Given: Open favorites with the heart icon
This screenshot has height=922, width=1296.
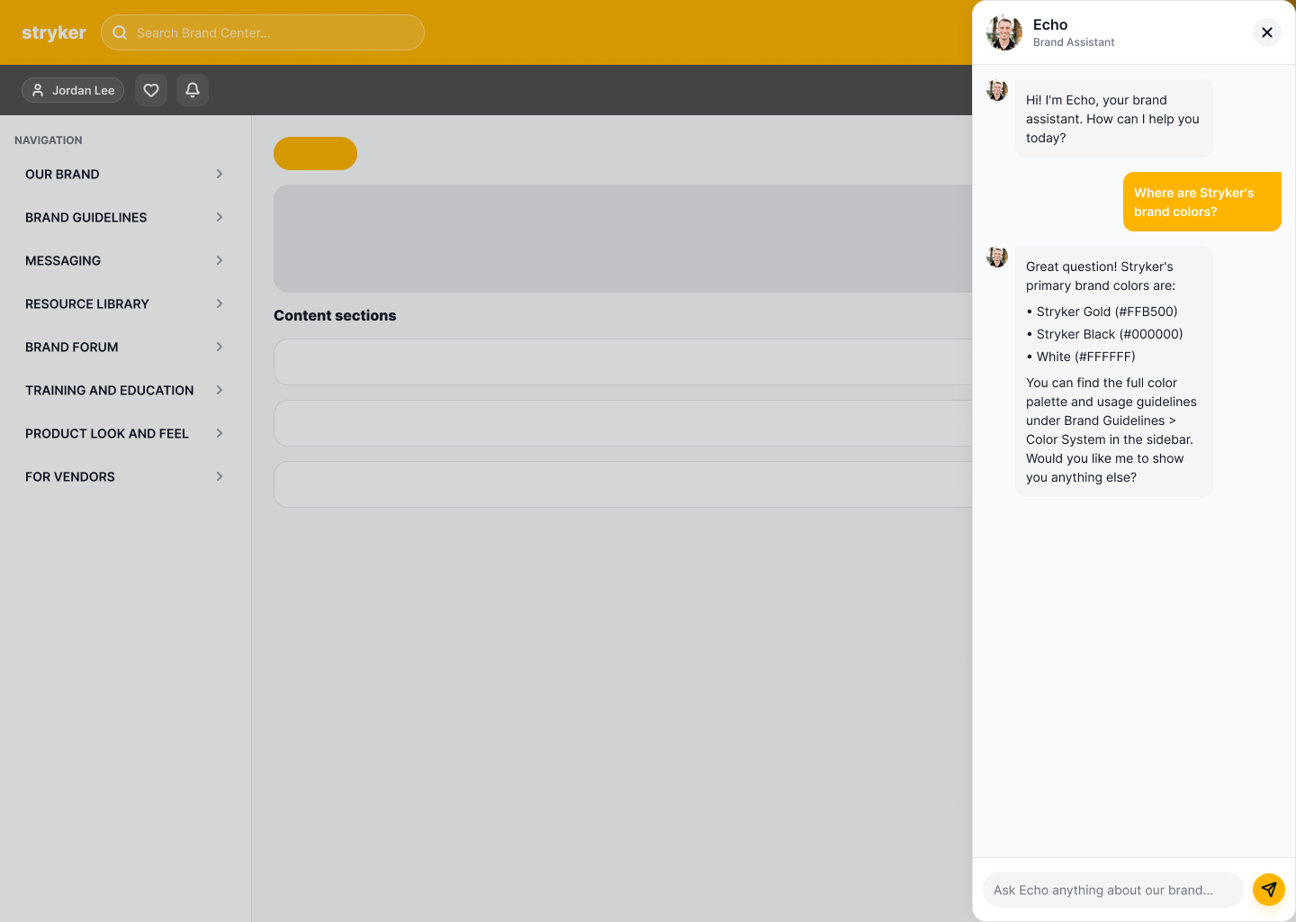Looking at the screenshot, I should [x=151, y=90].
